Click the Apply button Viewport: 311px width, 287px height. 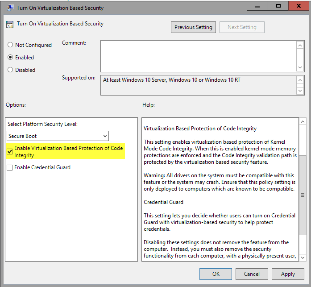[288, 274]
